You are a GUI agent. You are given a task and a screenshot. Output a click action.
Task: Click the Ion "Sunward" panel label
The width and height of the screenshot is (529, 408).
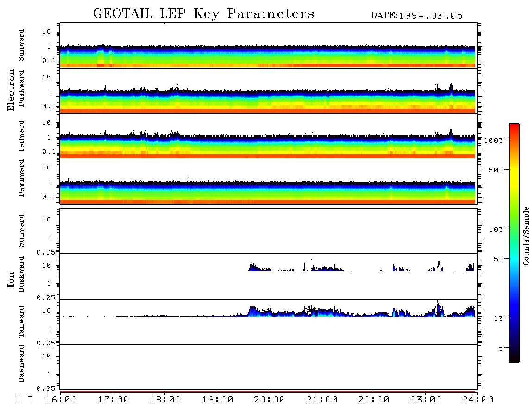pyautogui.click(x=21, y=230)
